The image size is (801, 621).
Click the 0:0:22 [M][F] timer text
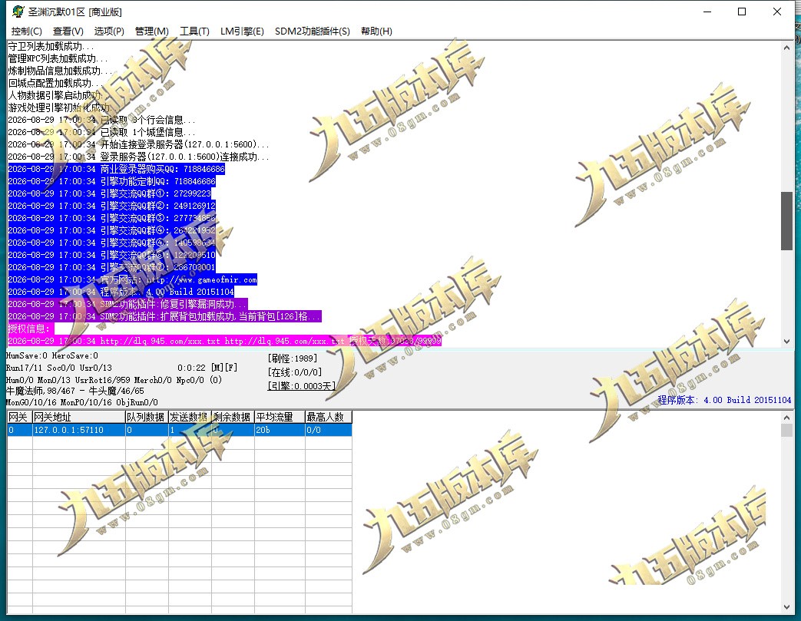(x=207, y=368)
